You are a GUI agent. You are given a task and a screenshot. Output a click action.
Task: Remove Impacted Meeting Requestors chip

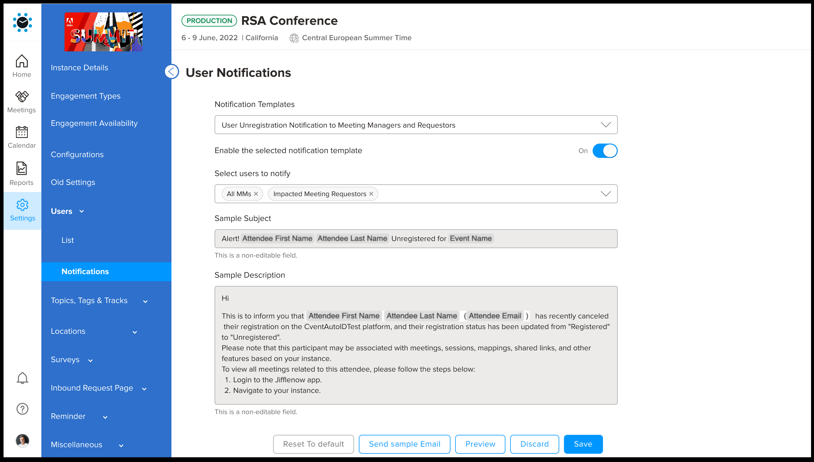pos(371,194)
